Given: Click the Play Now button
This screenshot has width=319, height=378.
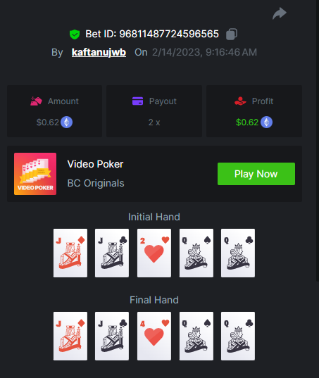Looking at the screenshot, I should pos(256,174).
